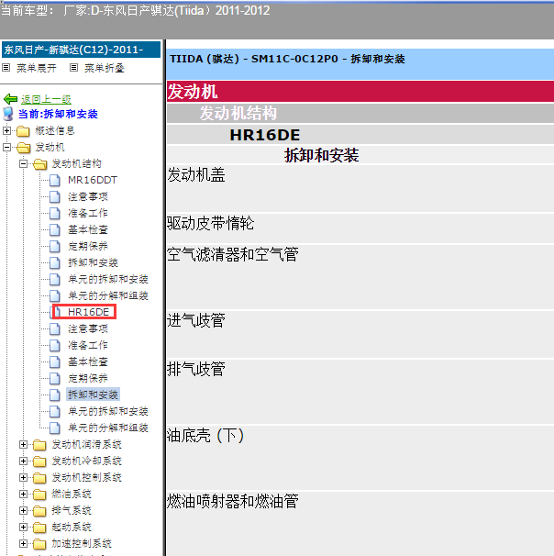The height and width of the screenshot is (556, 554).
Task: Click the document icon next to MR16DDT
Action: pyautogui.click(x=55, y=180)
